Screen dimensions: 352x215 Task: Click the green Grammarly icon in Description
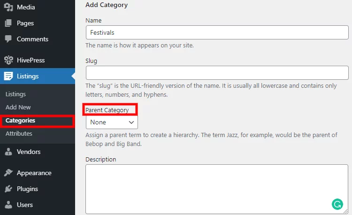(337, 204)
